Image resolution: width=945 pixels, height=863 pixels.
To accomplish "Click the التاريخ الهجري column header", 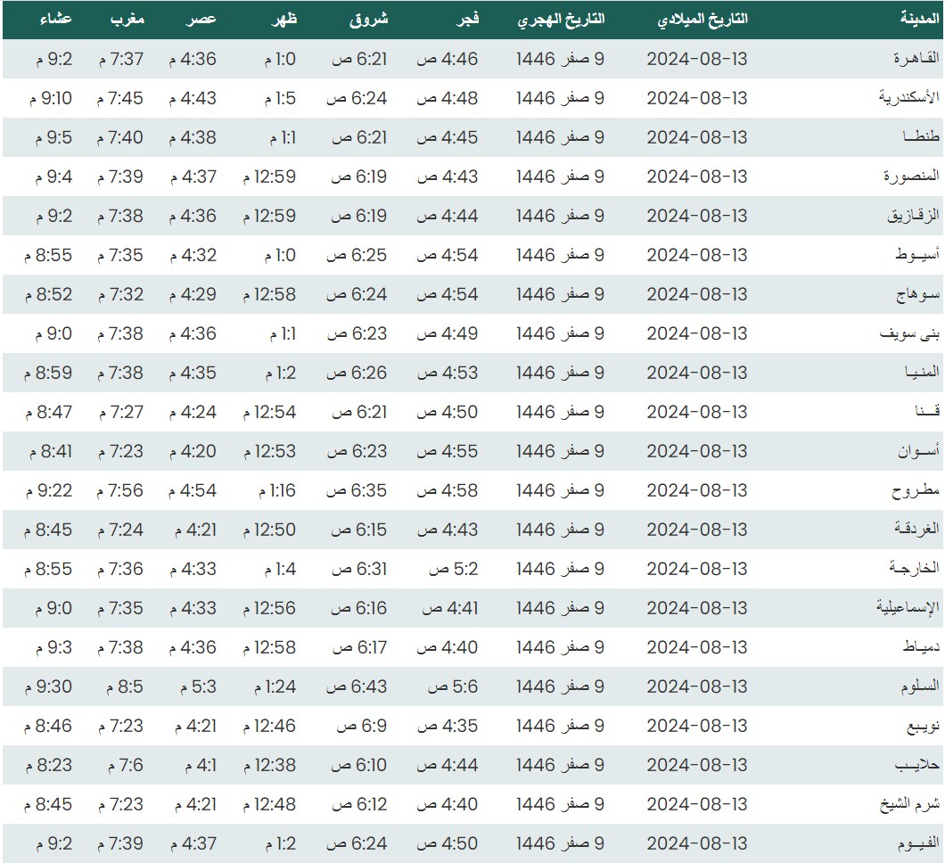I will click(x=561, y=20).
